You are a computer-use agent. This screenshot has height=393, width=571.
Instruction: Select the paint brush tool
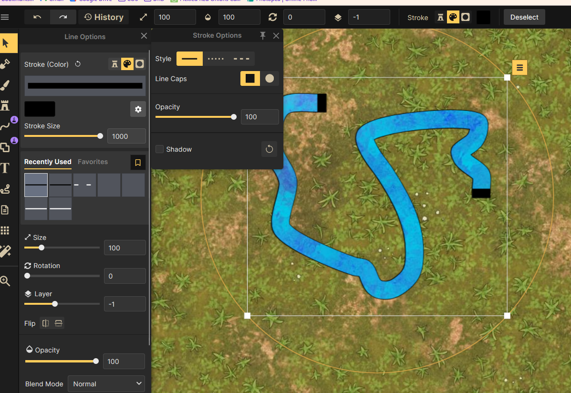pos(5,85)
